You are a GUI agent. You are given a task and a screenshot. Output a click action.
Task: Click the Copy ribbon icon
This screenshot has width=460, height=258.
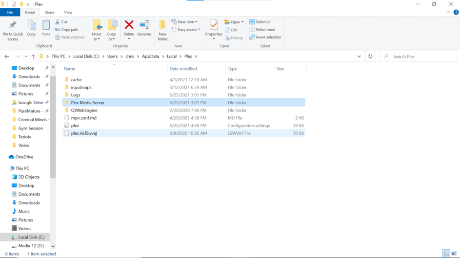pyautogui.click(x=31, y=28)
